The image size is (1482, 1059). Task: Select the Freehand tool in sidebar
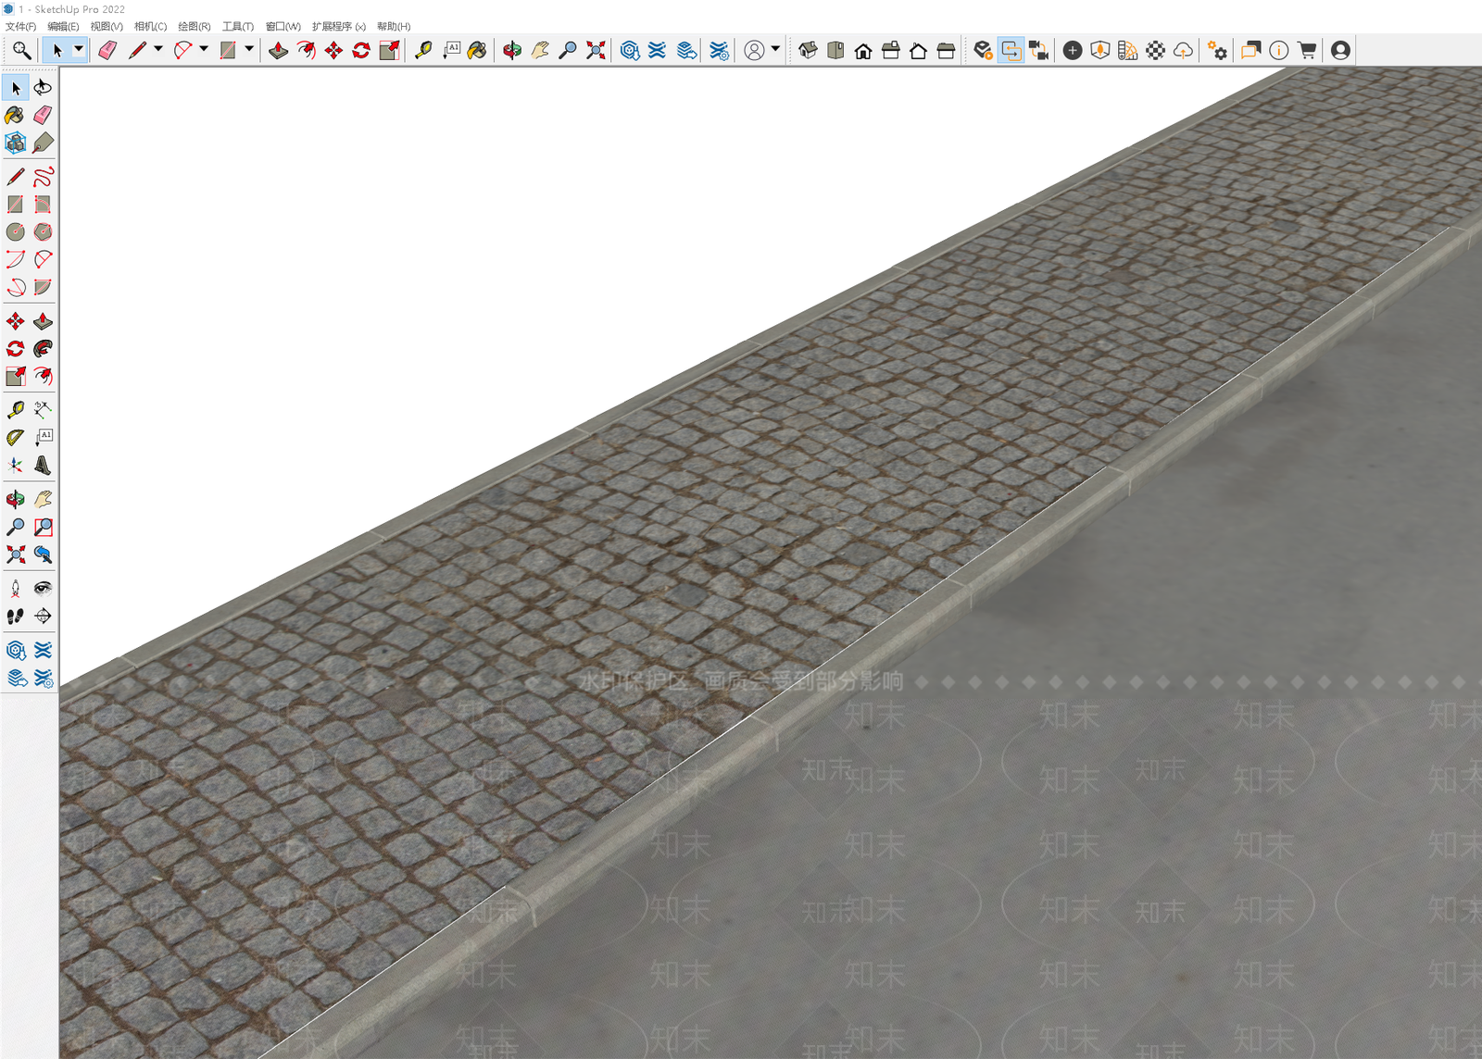click(x=43, y=176)
